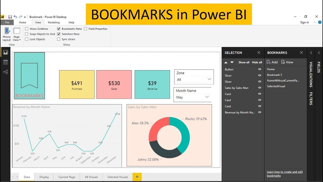Switch to Model relationships view in sidebar

coord(6,72)
